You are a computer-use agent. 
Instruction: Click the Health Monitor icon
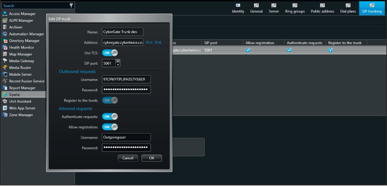5,47
